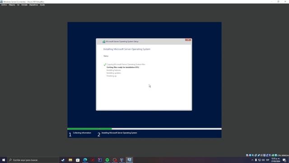The width and height of the screenshot is (289, 163).
Task: Open Microsoft Edge from the taskbar
Action: pyautogui.click(x=85, y=160)
